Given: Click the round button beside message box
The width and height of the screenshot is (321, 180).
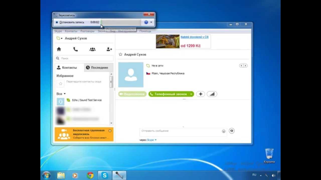Looking at the screenshot, I should click(232, 131).
